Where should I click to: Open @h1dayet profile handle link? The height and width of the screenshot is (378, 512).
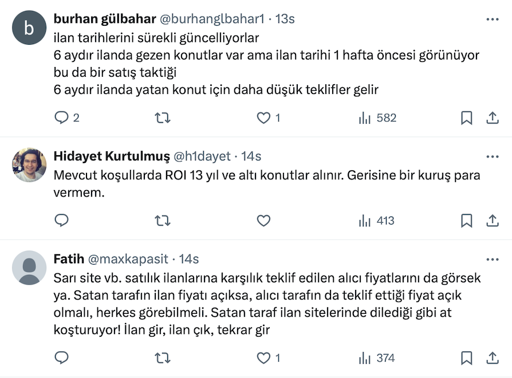click(202, 156)
